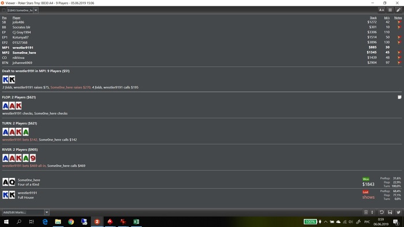Expand the $1843 Some0ne_here hand dropdown arrow
Viewport: 404px width, 227px height.
[x=36, y=10]
